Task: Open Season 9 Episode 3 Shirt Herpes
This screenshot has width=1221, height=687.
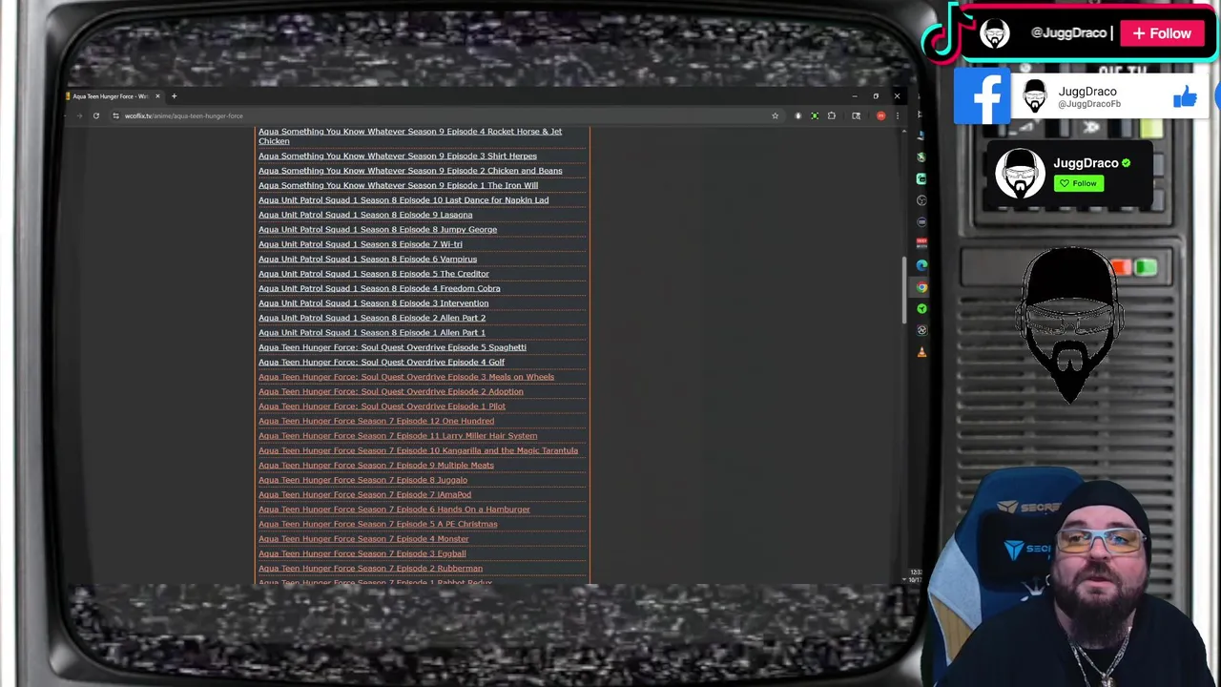Action: [398, 156]
